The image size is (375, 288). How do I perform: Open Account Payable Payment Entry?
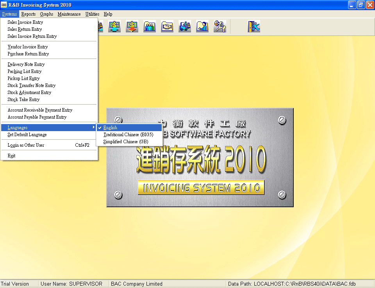pos(49,117)
